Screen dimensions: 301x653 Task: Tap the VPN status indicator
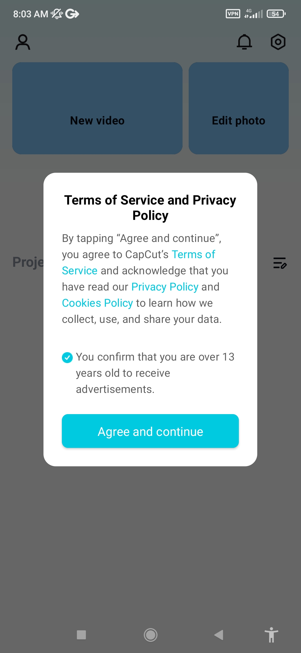(233, 14)
